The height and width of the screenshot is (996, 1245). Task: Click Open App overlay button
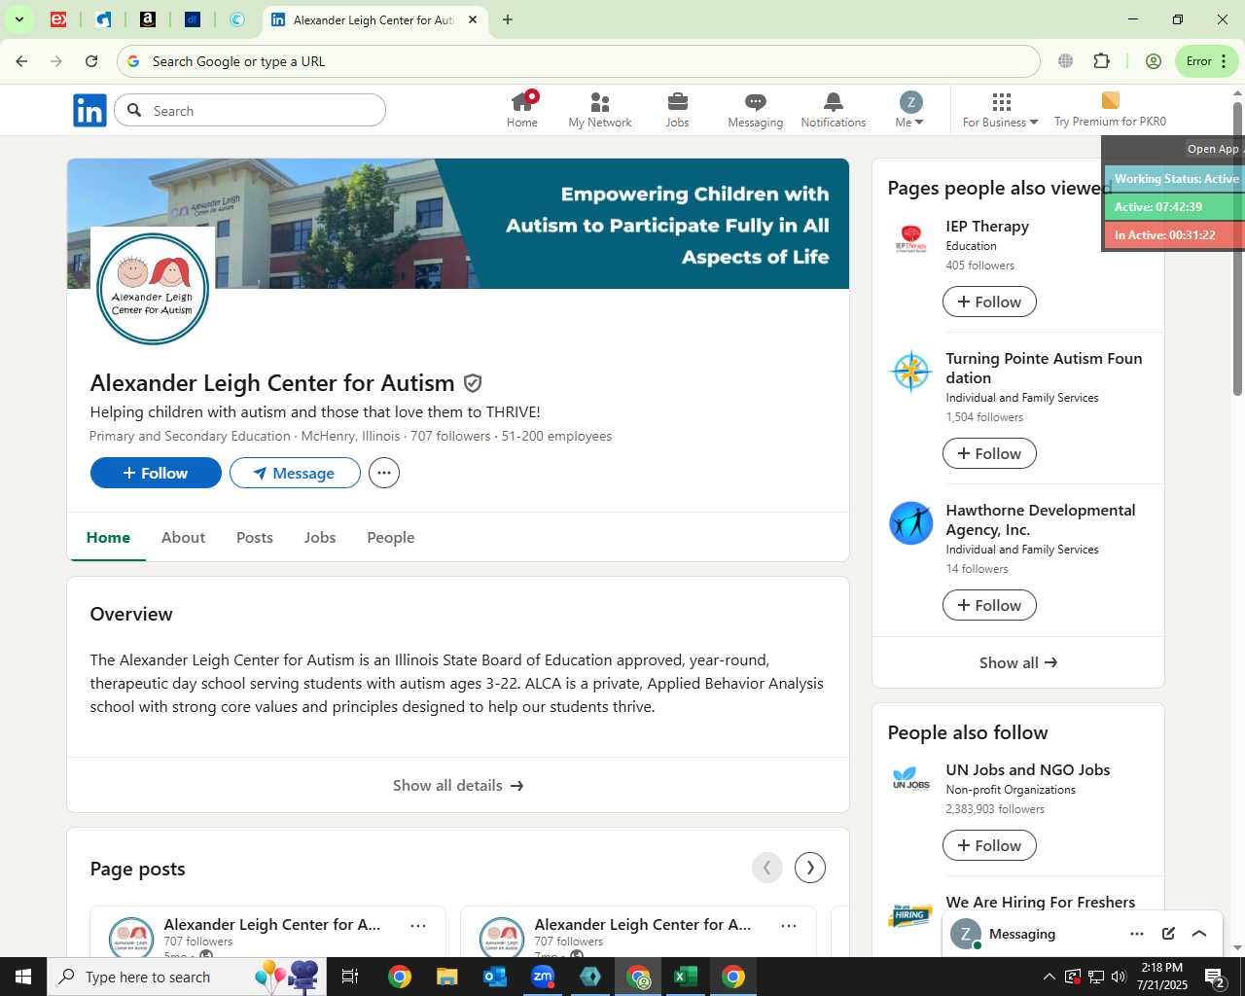coord(1213,149)
